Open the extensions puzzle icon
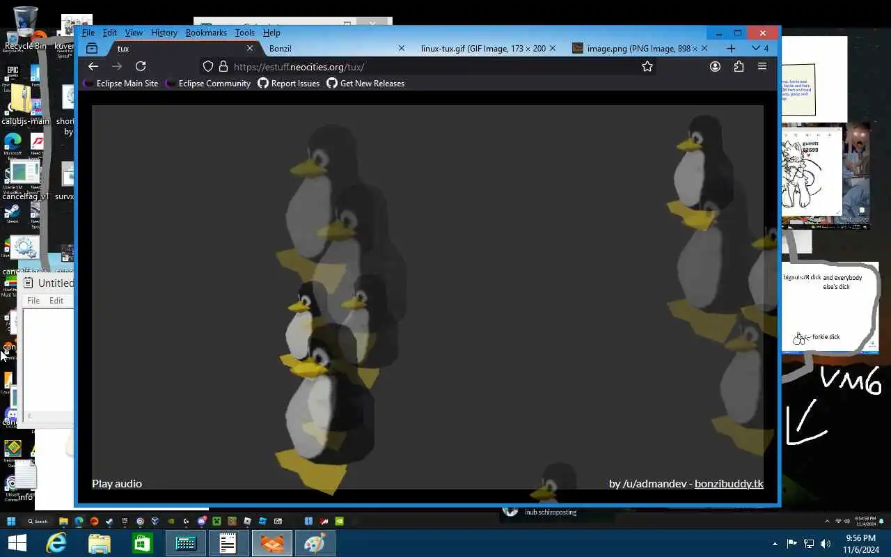 coord(739,66)
